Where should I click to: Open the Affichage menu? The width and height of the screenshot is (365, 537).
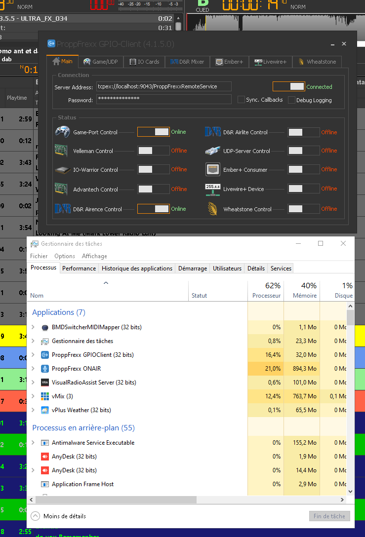[94, 256]
